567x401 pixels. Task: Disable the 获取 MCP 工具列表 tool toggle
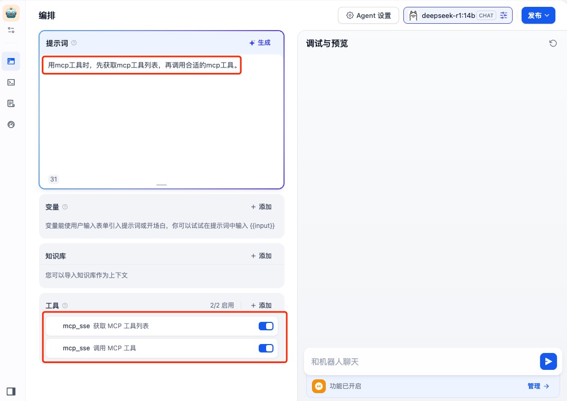tap(266, 326)
